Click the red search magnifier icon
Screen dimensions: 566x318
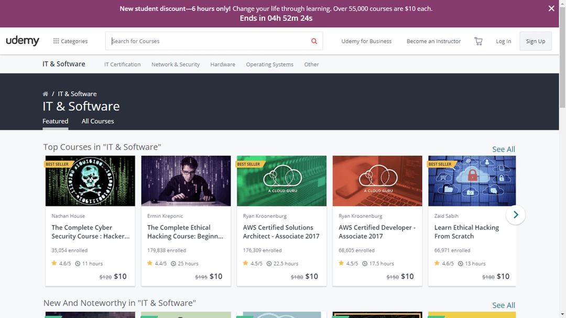[314, 41]
